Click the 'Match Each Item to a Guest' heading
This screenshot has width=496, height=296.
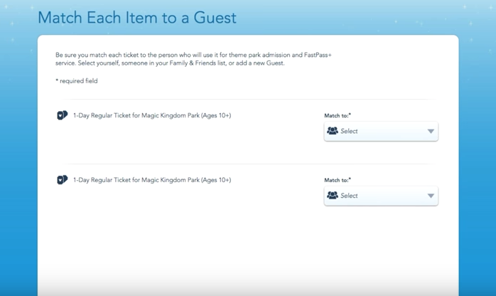[137, 17]
